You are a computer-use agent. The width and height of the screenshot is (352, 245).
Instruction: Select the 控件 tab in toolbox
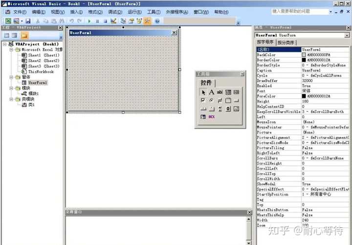pyautogui.click(x=206, y=83)
